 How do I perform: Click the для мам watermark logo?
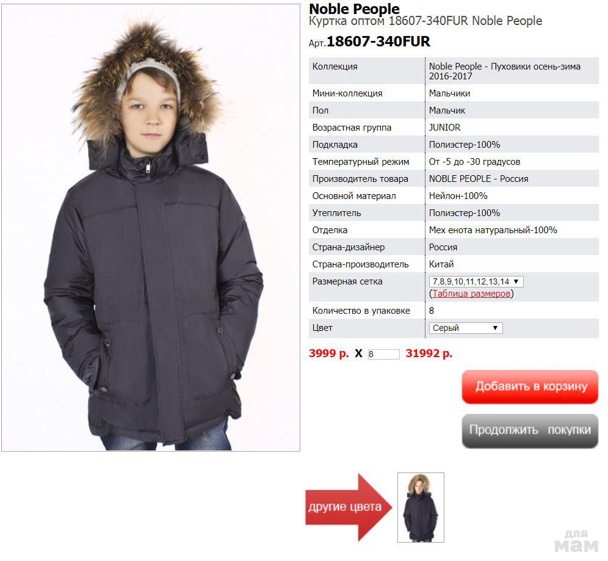pos(576,541)
